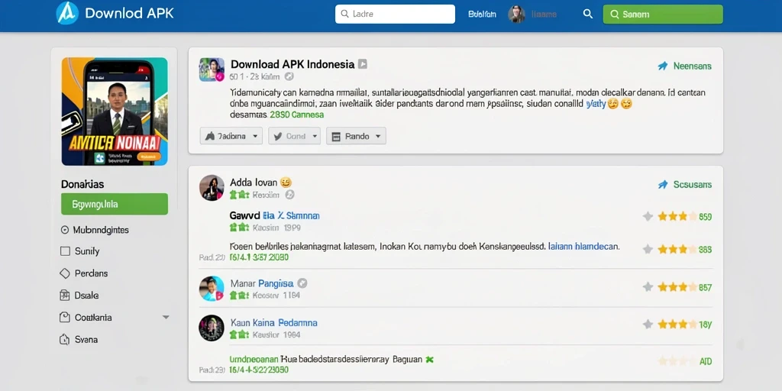Toggle the Sunify checkbox in sidebar
This screenshot has width=782, height=391.
click(x=65, y=251)
